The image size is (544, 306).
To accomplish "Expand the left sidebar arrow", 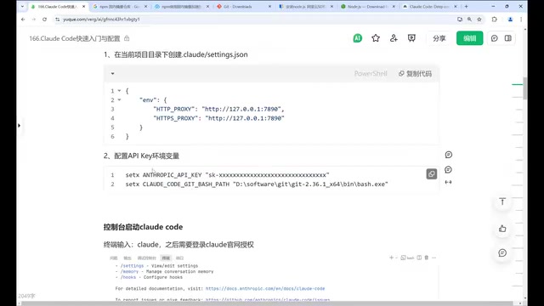I will pos(19,125).
